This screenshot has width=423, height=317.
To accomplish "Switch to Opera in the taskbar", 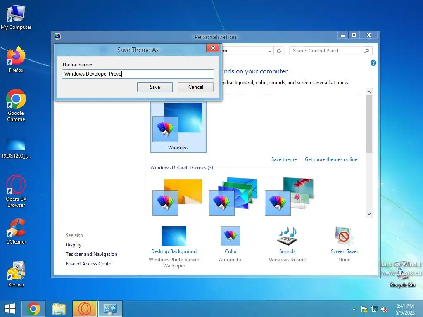I will click(84, 309).
